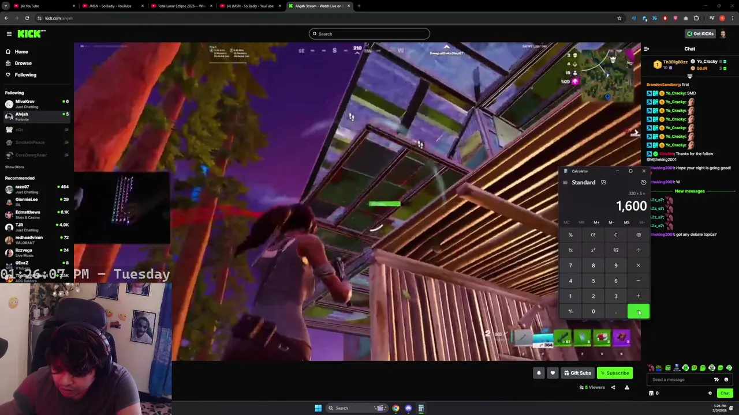Screen dimensions: 739x415
Task: Reload the page
Action: click(x=27, y=18)
